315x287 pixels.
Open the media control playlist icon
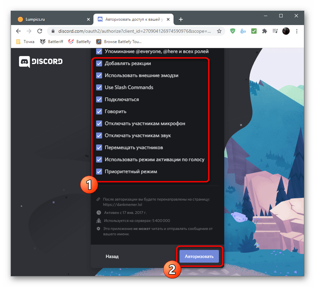coord(275,31)
